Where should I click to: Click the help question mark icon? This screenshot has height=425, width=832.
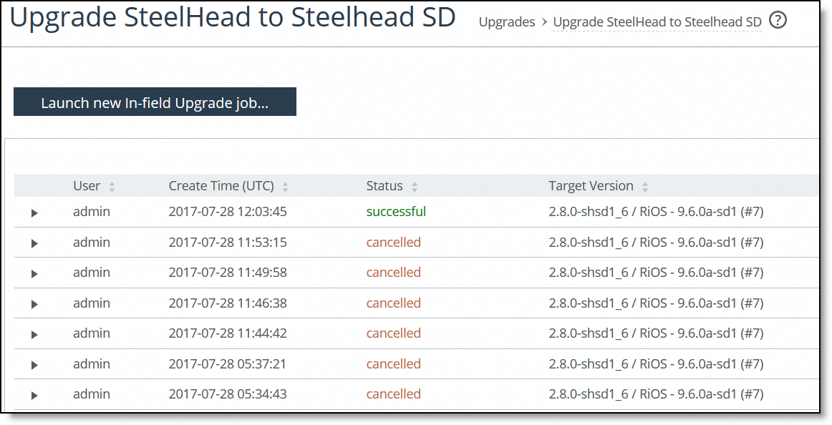[778, 21]
